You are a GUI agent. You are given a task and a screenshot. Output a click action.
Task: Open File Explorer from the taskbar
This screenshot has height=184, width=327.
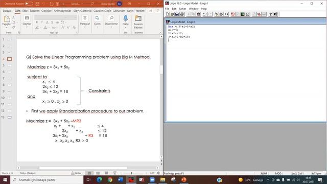(x=163, y=179)
